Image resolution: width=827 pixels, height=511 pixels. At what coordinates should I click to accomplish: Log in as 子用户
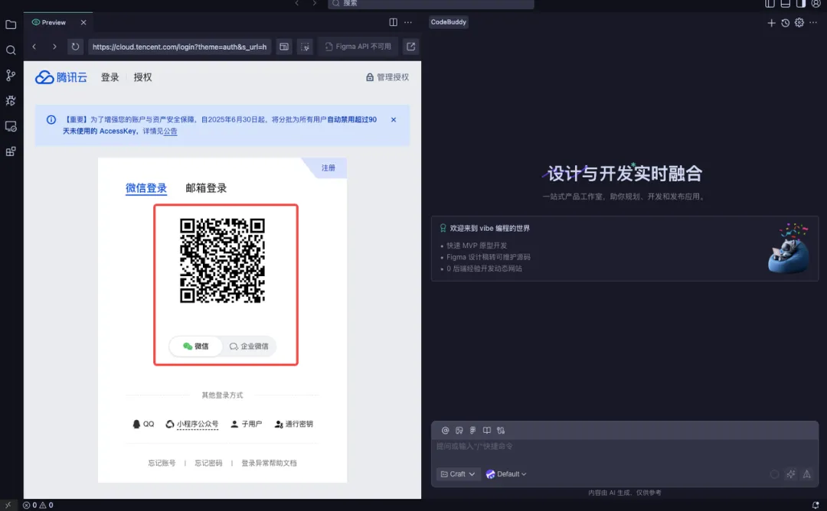tap(247, 424)
